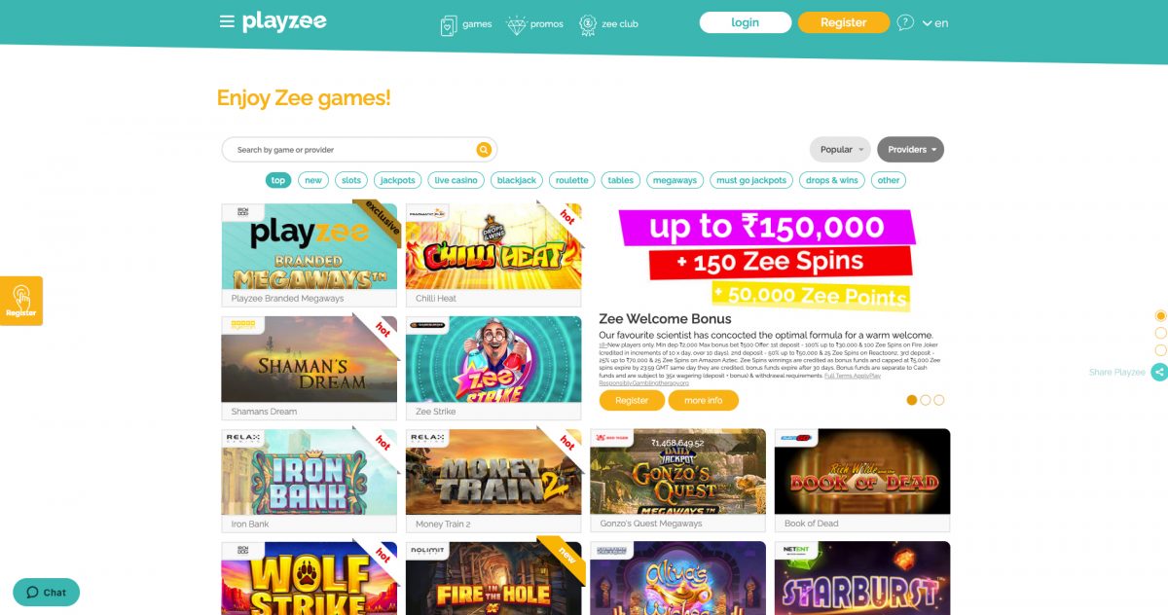Screen dimensions: 1168x615
Task: Select the slots category tab
Action: coord(351,180)
